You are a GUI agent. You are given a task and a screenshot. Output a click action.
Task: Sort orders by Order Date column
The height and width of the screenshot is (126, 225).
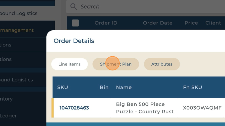tap(157, 23)
